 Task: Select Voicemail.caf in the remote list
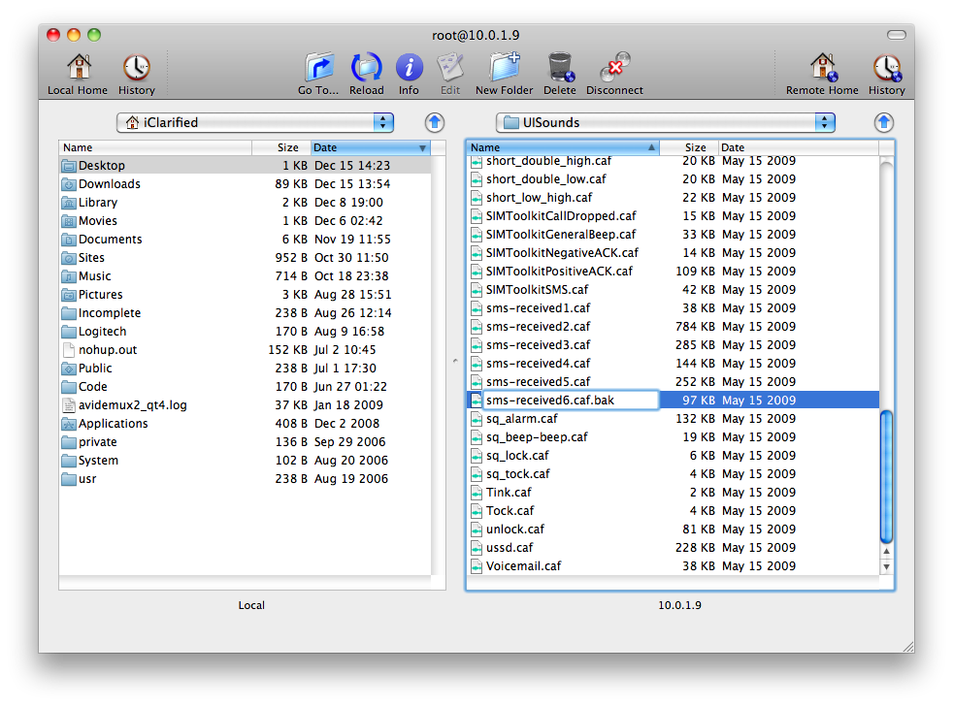[523, 566]
